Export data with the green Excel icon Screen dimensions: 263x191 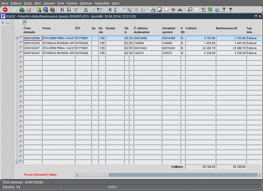point(210,10)
